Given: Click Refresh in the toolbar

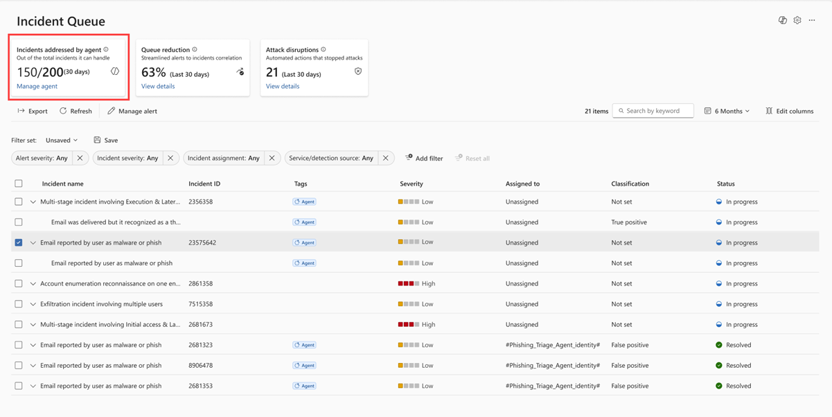Looking at the screenshot, I should pos(76,111).
